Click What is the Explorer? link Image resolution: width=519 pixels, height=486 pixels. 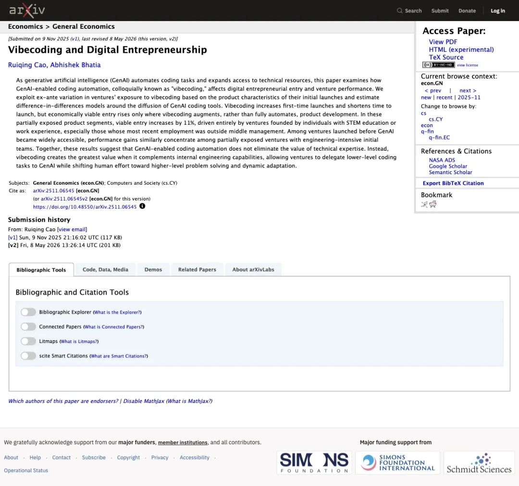[x=117, y=312]
